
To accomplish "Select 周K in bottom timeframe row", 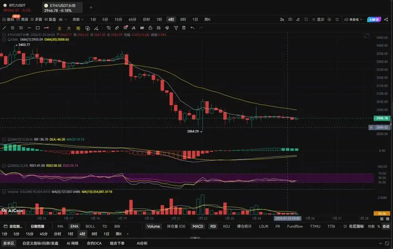I will (119, 234).
